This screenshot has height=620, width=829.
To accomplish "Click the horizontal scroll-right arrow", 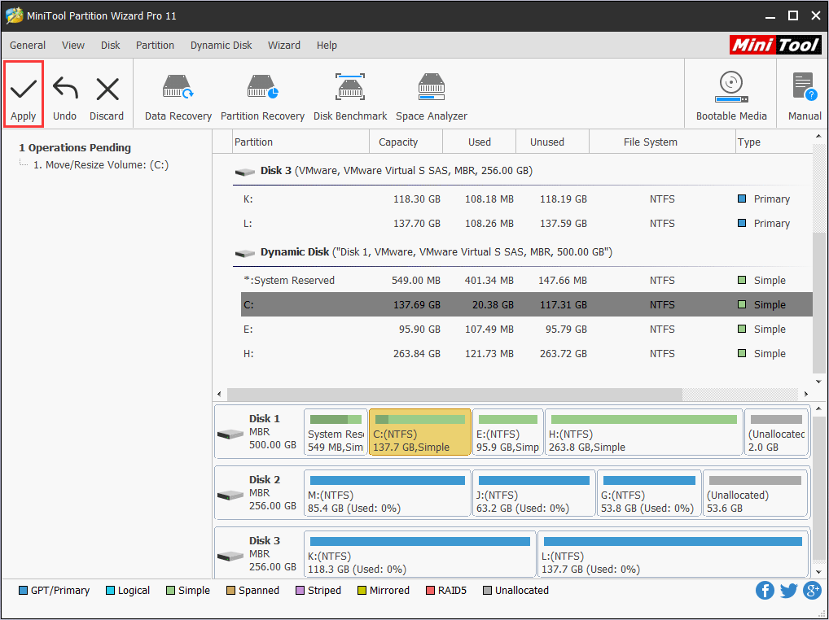I will coord(805,394).
